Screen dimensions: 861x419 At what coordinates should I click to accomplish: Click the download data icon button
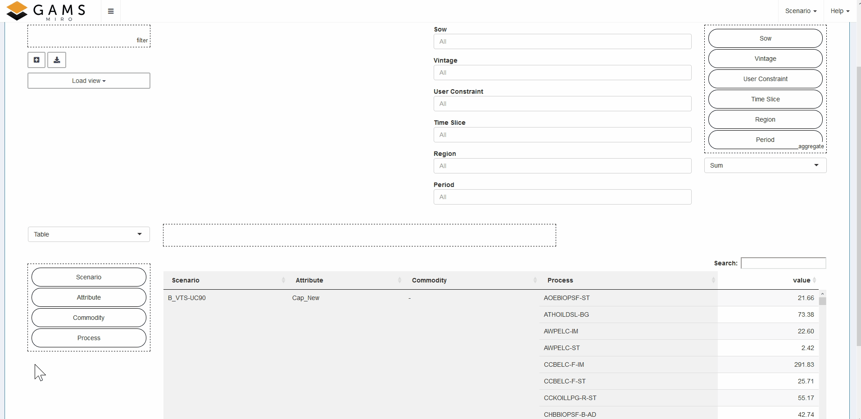click(x=57, y=60)
